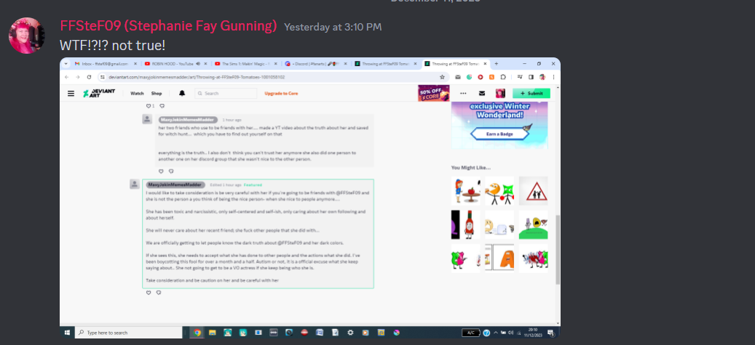
Task: Open the DeviantArt profile avatar menu
Action: [x=500, y=93]
